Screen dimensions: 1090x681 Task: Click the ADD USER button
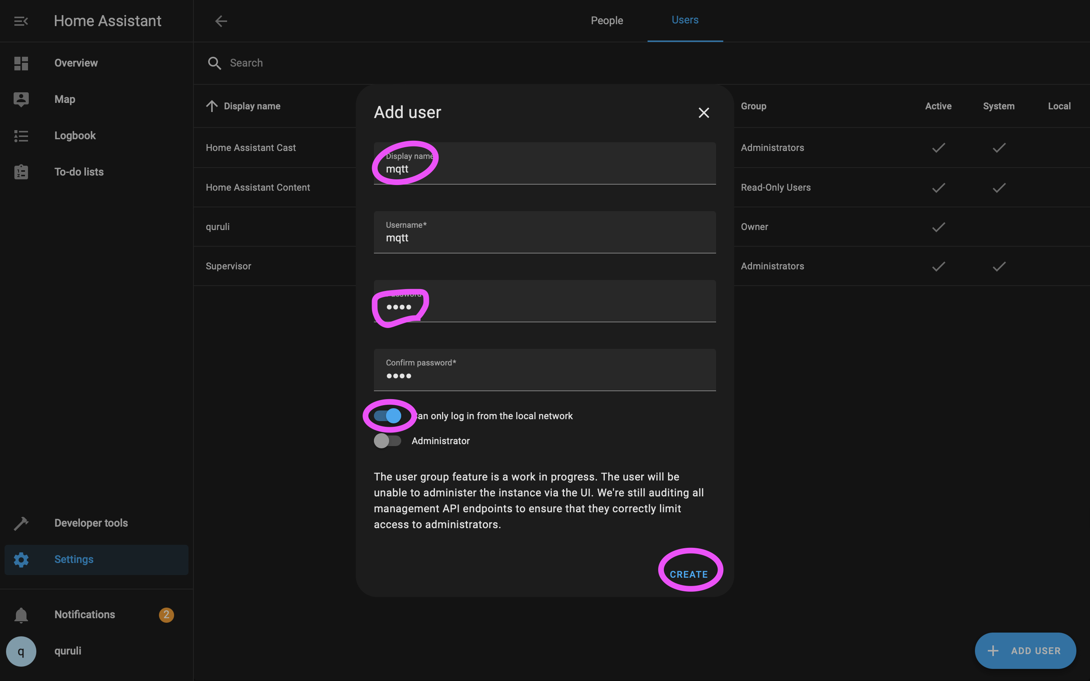1025,651
